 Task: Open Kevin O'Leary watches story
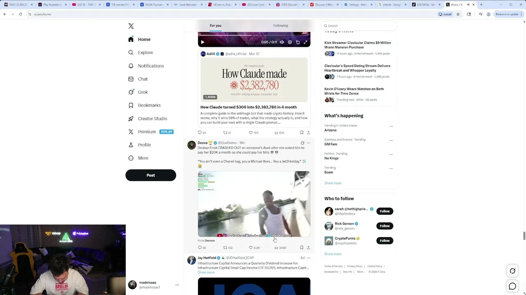point(358,94)
